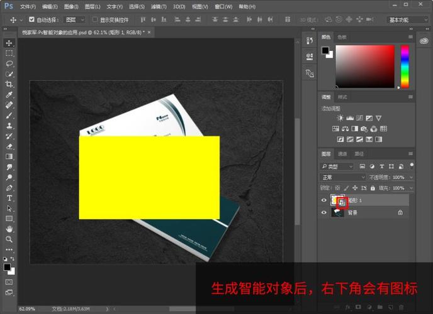The height and width of the screenshot is (314, 433).
Task: Open the Color panel flyout menu
Action: [x=410, y=37]
